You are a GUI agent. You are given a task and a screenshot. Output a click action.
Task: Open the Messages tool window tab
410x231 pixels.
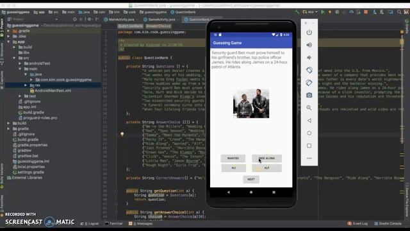coord(141,223)
